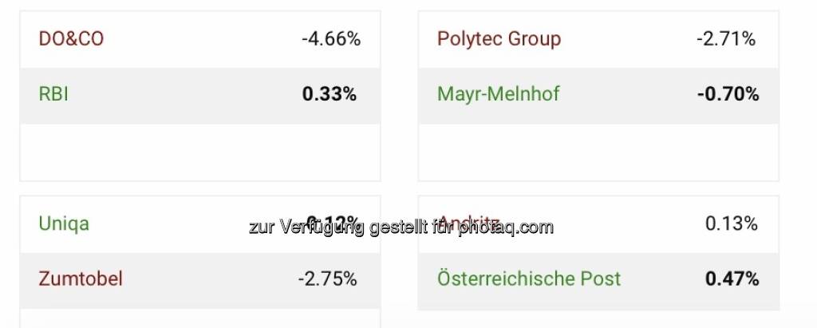Open the Zumtobel stock link
The height and width of the screenshot is (328, 817).
coord(80,279)
